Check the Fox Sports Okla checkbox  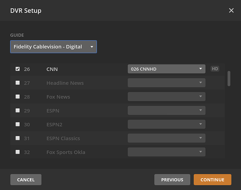pos(18,152)
